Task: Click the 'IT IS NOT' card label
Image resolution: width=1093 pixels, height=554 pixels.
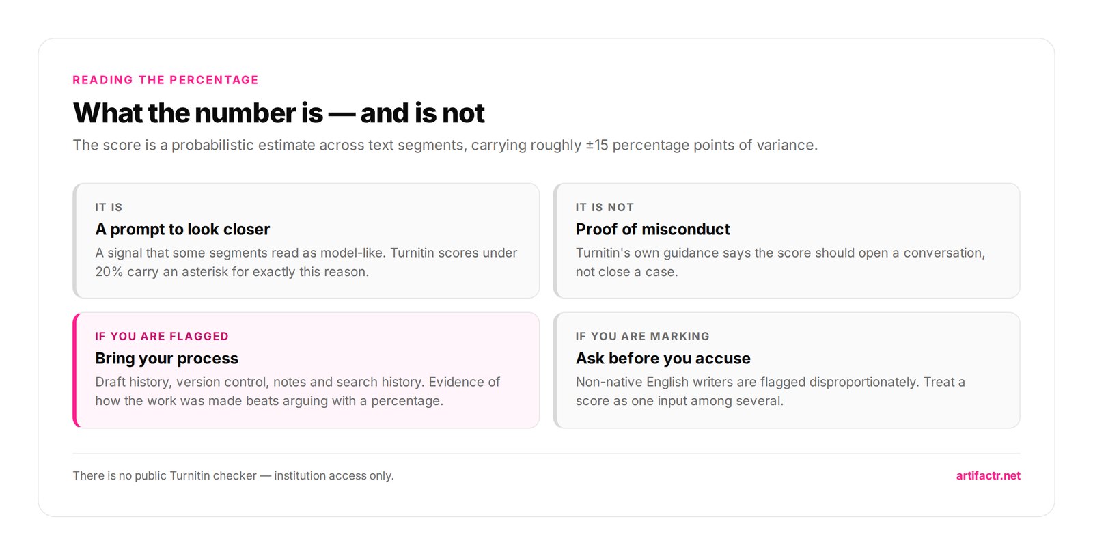Action: coord(605,207)
